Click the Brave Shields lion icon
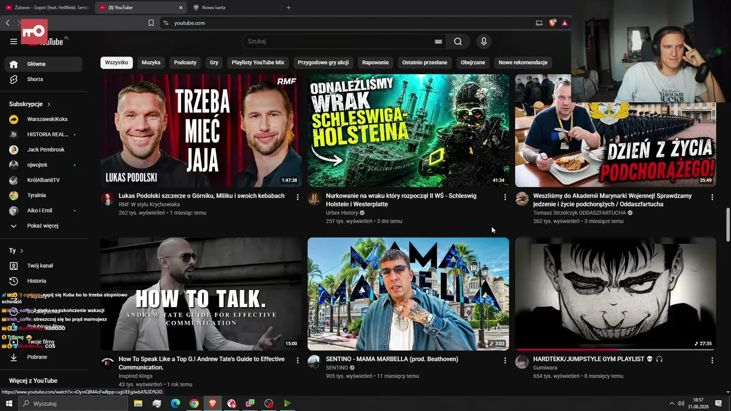The image size is (731, 411). [x=552, y=23]
